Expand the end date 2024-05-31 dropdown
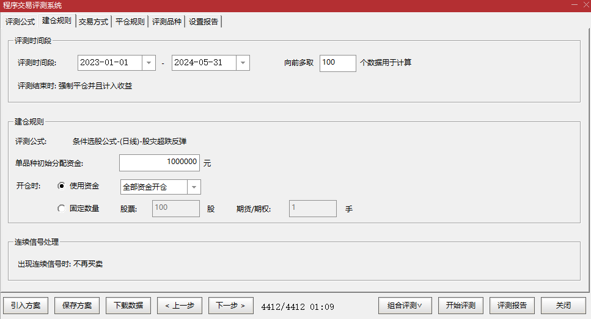591x319 pixels. pos(243,63)
